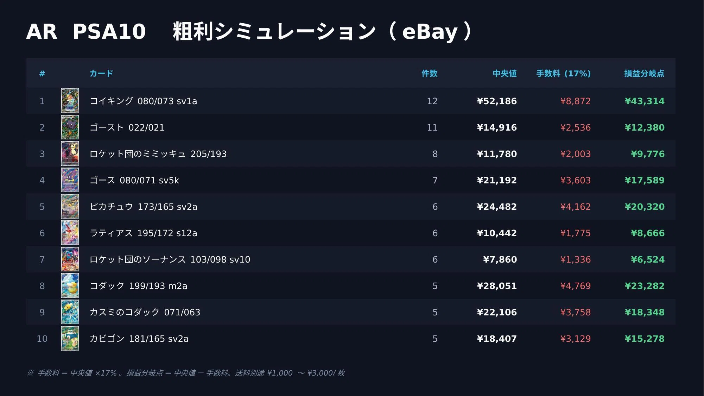Click the ゴース 080/071 card thumbnail
Image resolution: width=704 pixels, height=396 pixels.
point(70,180)
